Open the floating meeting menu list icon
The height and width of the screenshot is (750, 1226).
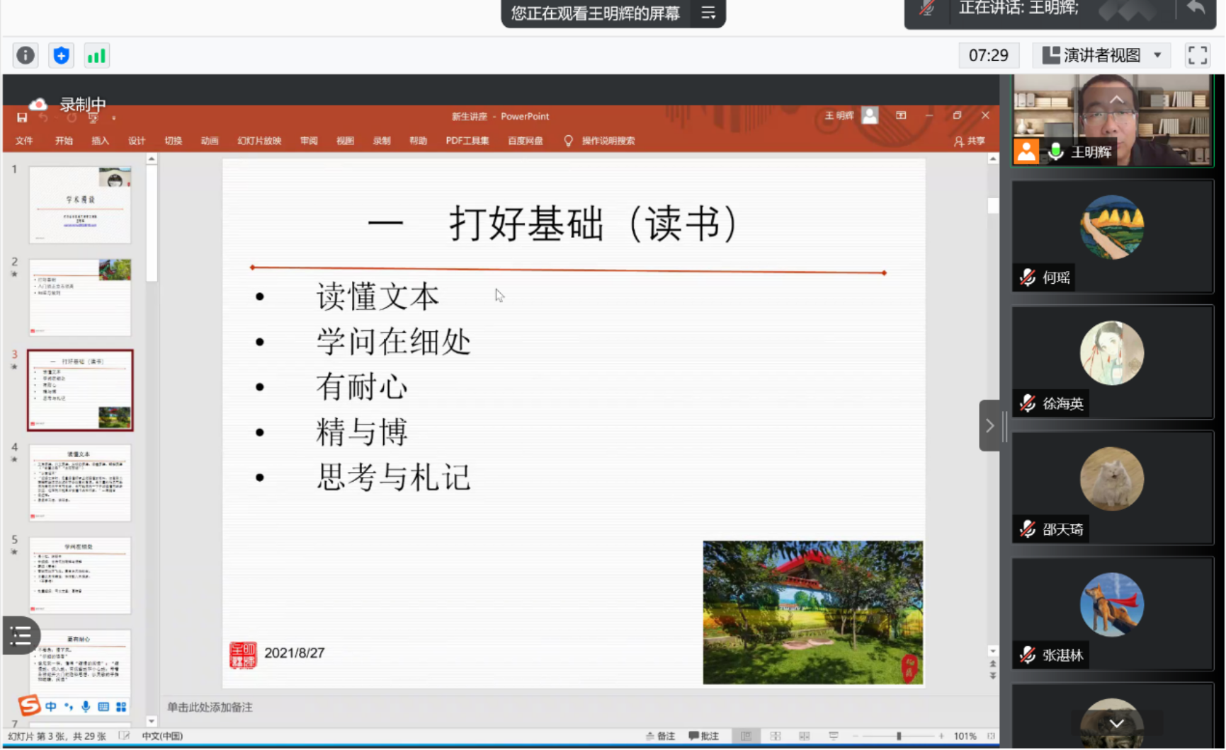[x=21, y=635]
